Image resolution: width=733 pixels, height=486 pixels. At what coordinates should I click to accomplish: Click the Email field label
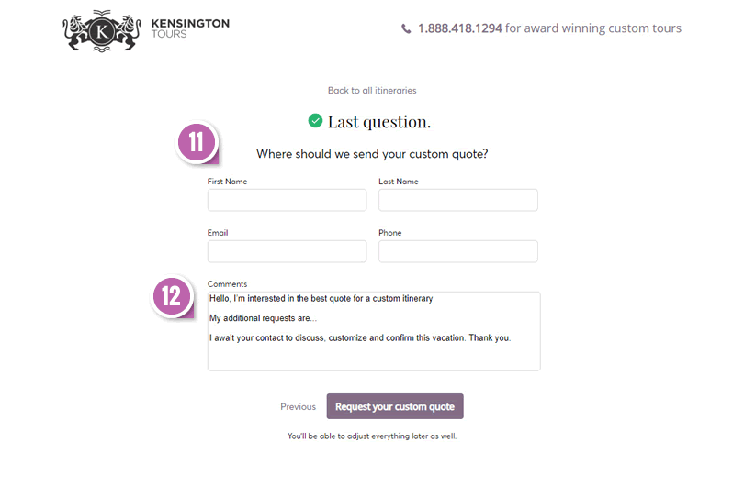coord(218,233)
